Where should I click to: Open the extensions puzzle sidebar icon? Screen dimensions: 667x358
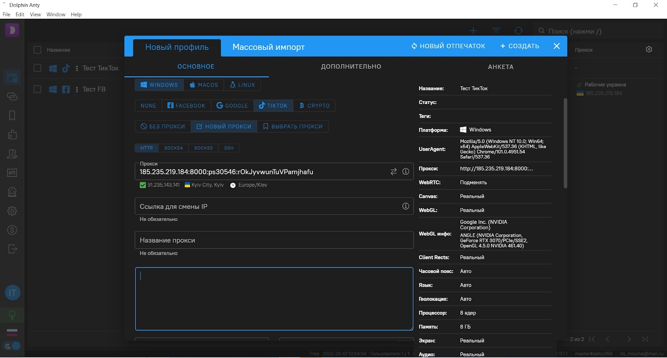tap(12, 134)
